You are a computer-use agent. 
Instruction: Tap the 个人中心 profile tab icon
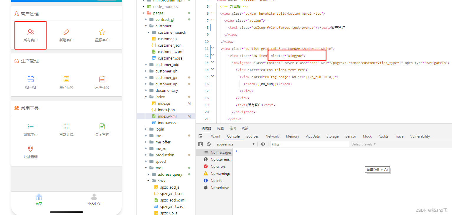tap(94, 197)
